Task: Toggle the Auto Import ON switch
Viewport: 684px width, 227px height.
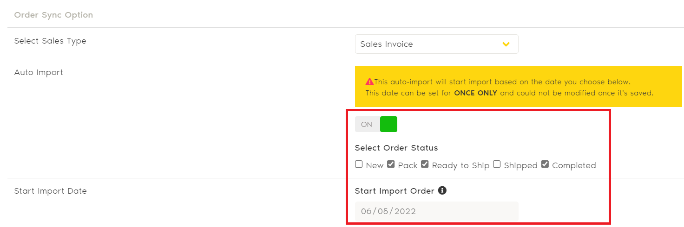Action: coord(376,124)
